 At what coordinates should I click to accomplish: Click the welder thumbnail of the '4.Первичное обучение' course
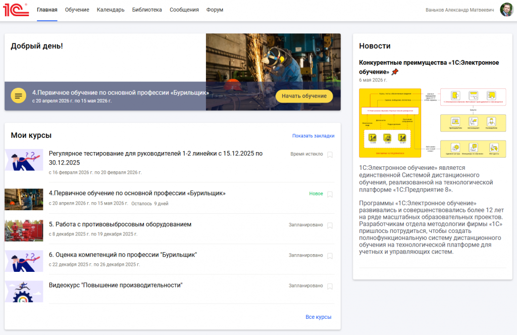pos(24,200)
